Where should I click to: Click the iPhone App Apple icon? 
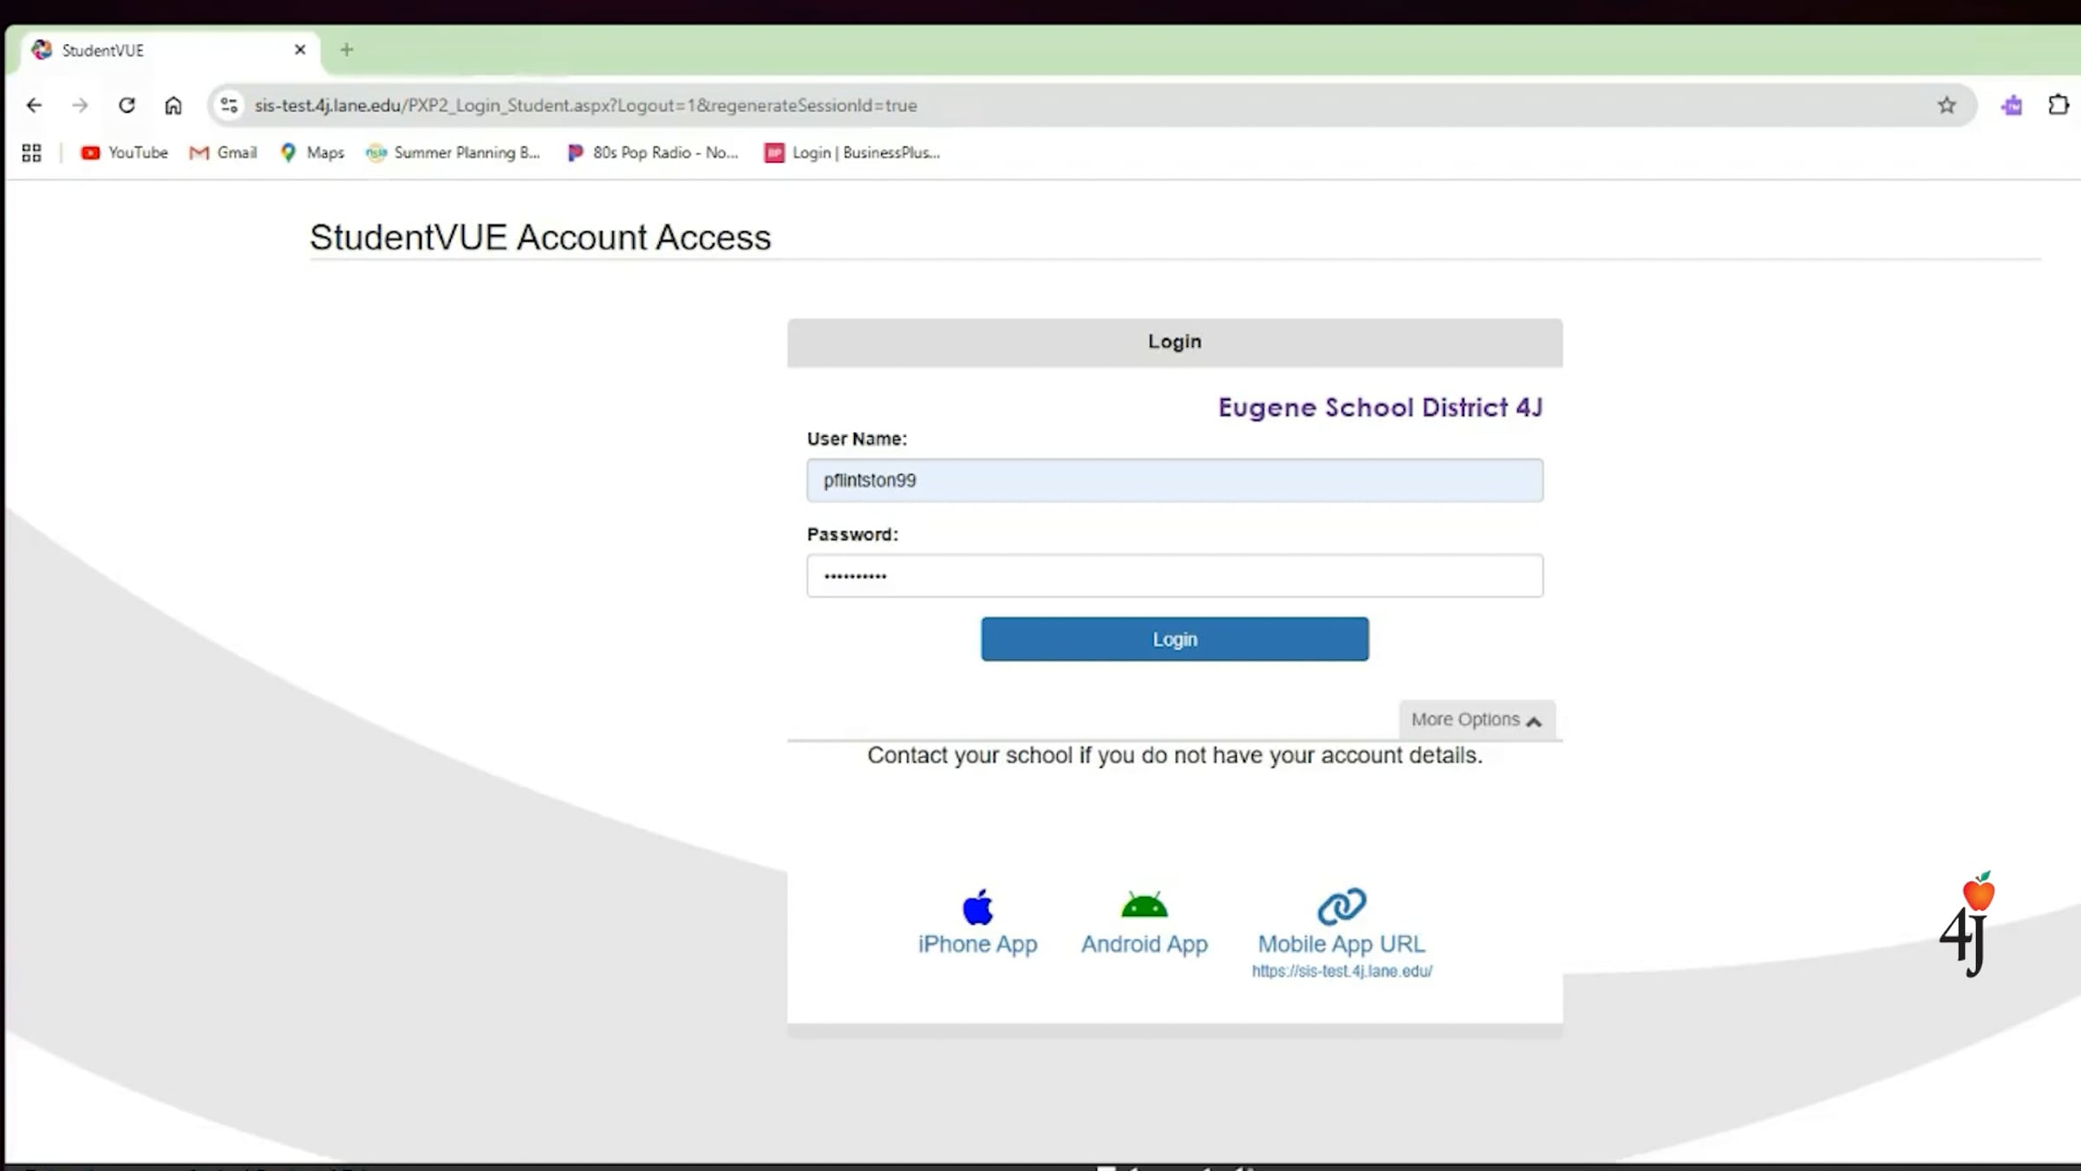point(977,907)
